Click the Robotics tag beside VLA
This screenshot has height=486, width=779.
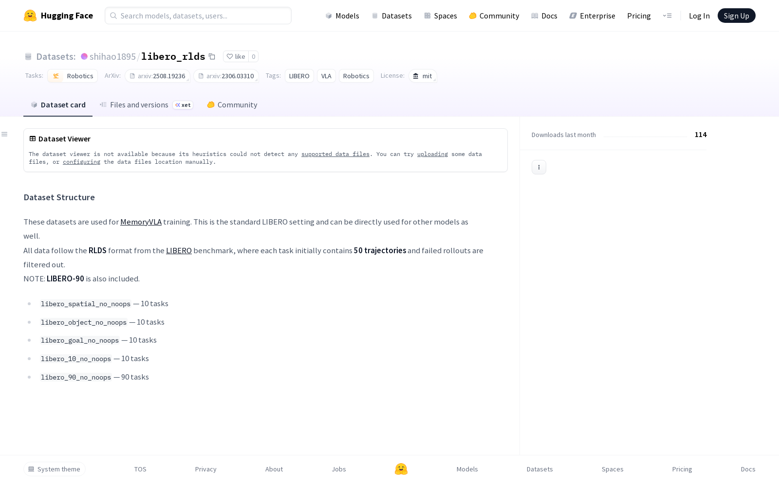pyautogui.click(x=356, y=76)
